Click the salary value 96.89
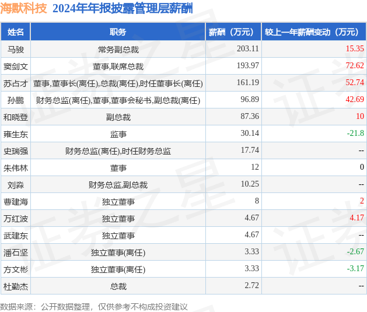The width and height of the screenshot is (367, 312). point(250,99)
